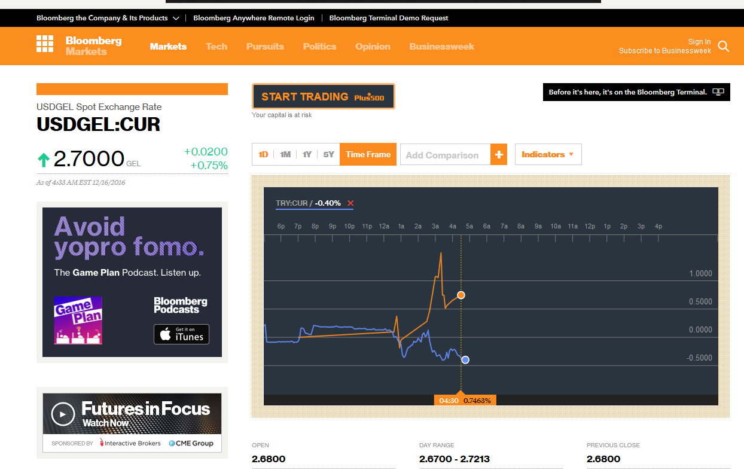
Task: Click the Futures in Focus Watch Now banner
Action: click(x=132, y=414)
